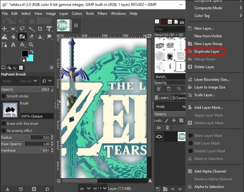Save tool preset at the panel bottom

point(7,189)
